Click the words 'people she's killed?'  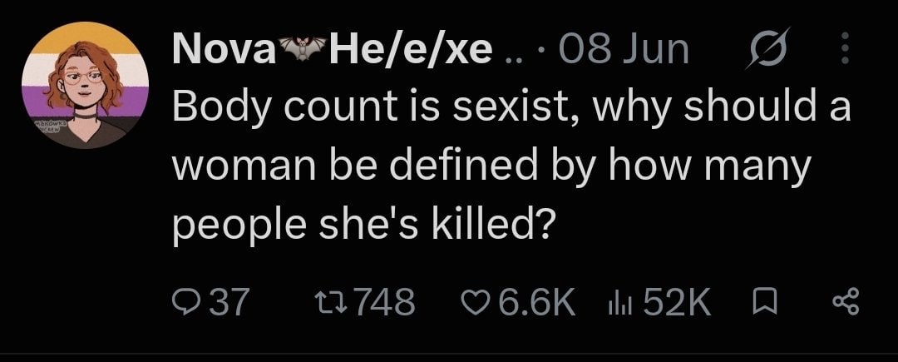[363, 225]
